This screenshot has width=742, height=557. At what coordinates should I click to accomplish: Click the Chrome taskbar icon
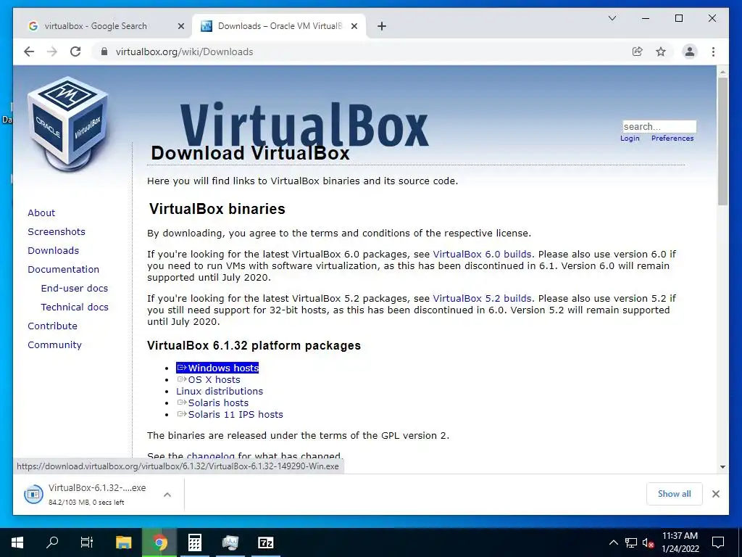(x=159, y=542)
